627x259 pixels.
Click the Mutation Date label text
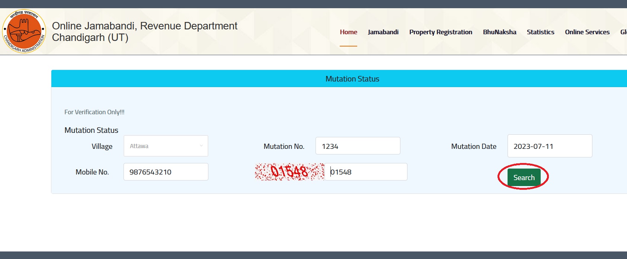(473, 146)
